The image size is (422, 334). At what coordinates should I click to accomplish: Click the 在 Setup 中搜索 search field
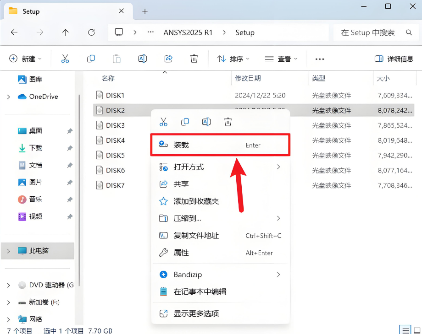[376, 32]
